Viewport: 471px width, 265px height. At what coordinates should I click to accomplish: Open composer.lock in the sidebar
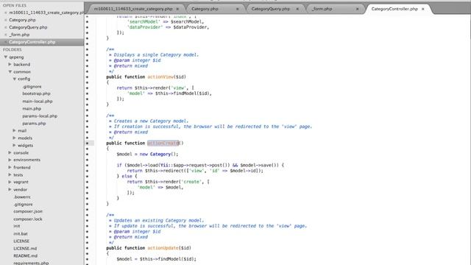(x=28, y=219)
